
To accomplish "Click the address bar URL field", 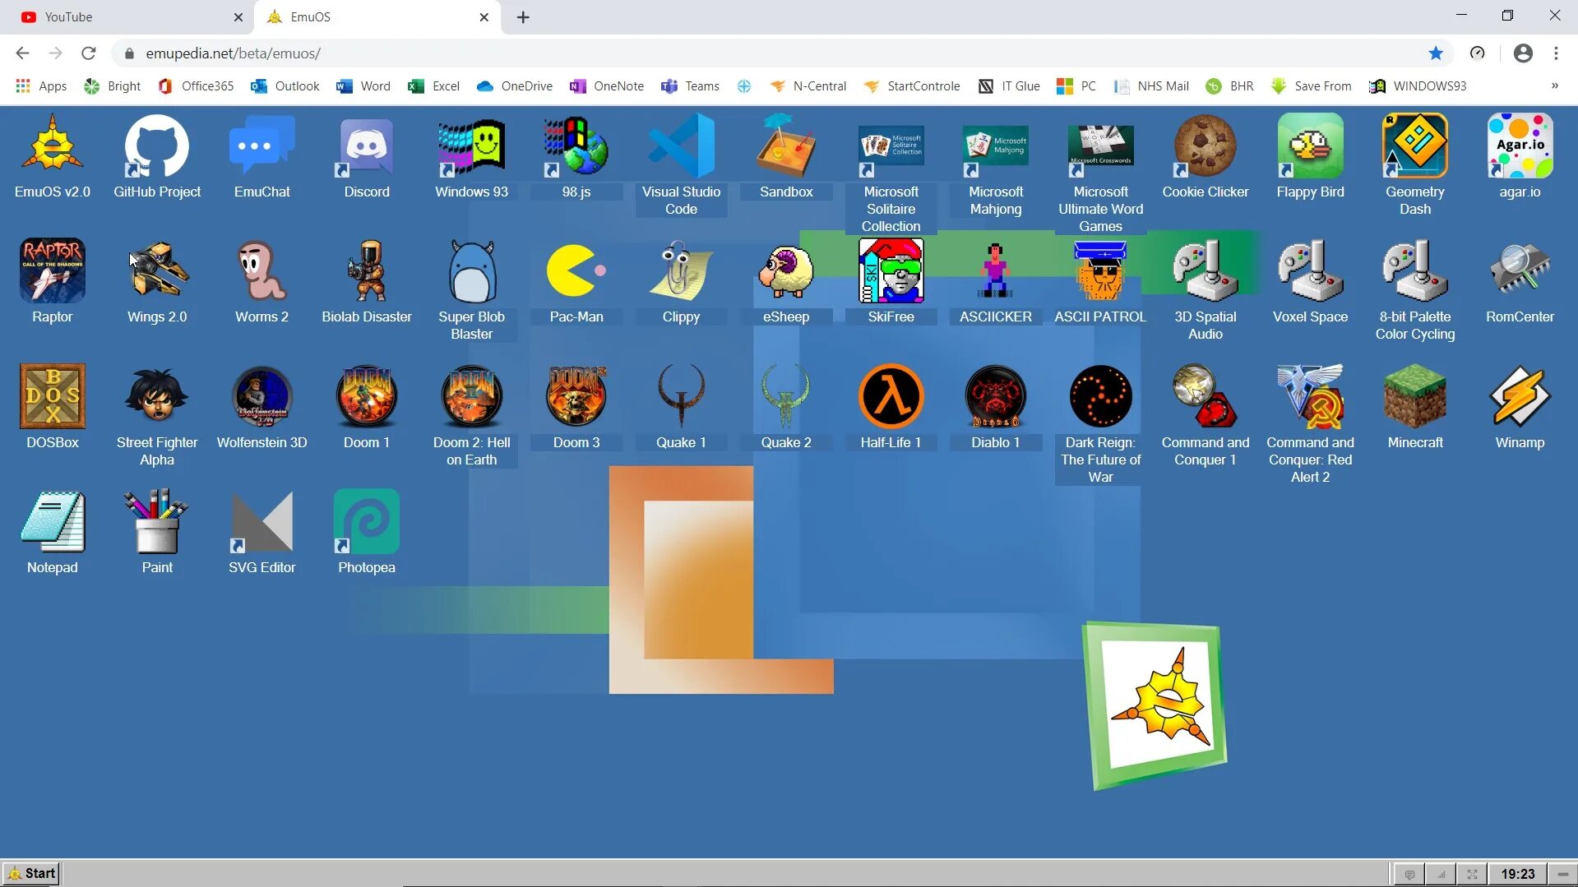I will (773, 53).
